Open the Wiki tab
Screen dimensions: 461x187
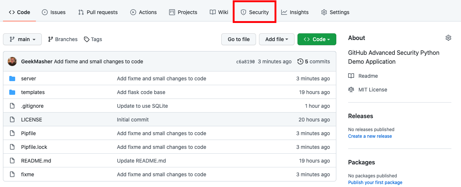click(x=219, y=12)
